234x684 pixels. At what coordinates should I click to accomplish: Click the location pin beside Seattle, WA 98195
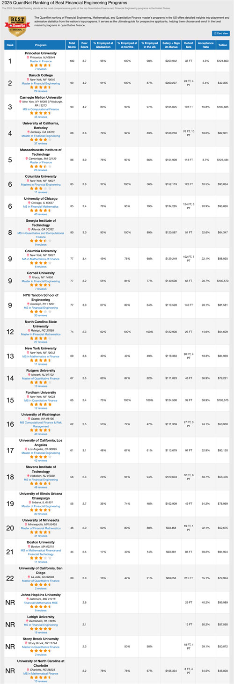point(29,419)
